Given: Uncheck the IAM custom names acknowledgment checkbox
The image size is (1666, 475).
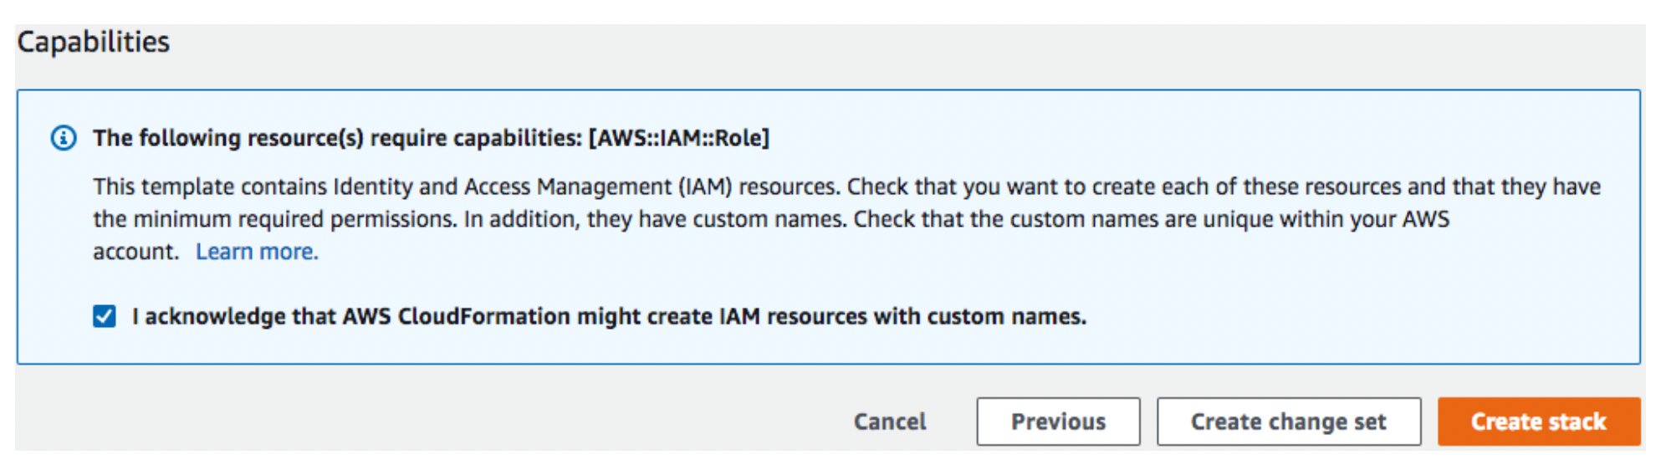Looking at the screenshot, I should 105,316.
